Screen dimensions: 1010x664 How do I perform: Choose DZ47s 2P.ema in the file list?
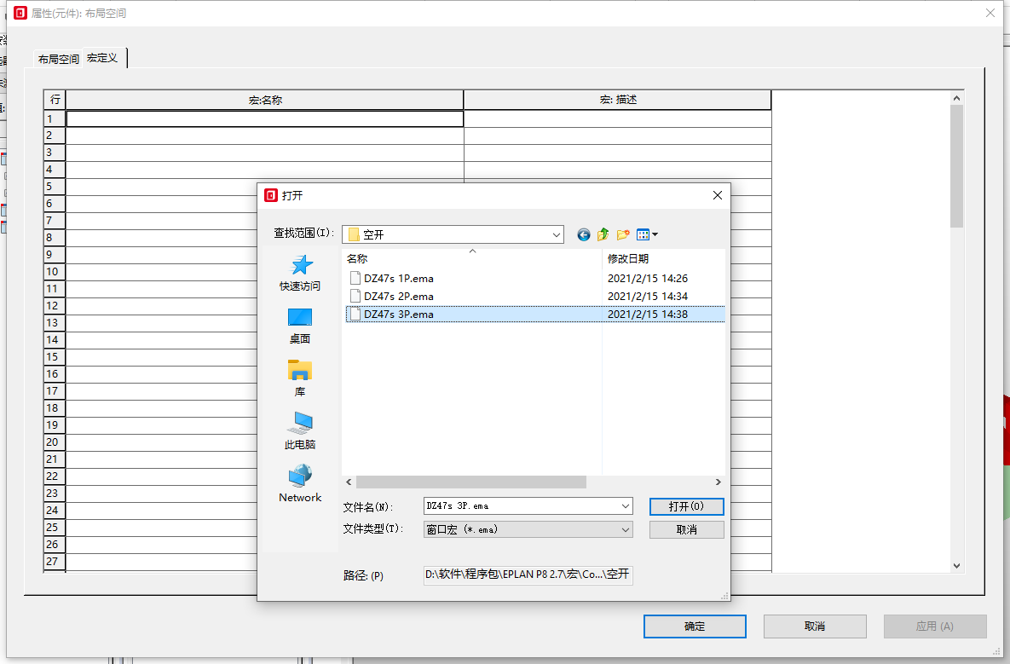pos(398,296)
